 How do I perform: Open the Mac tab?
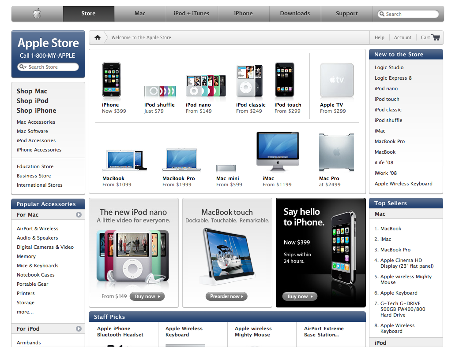pos(140,14)
